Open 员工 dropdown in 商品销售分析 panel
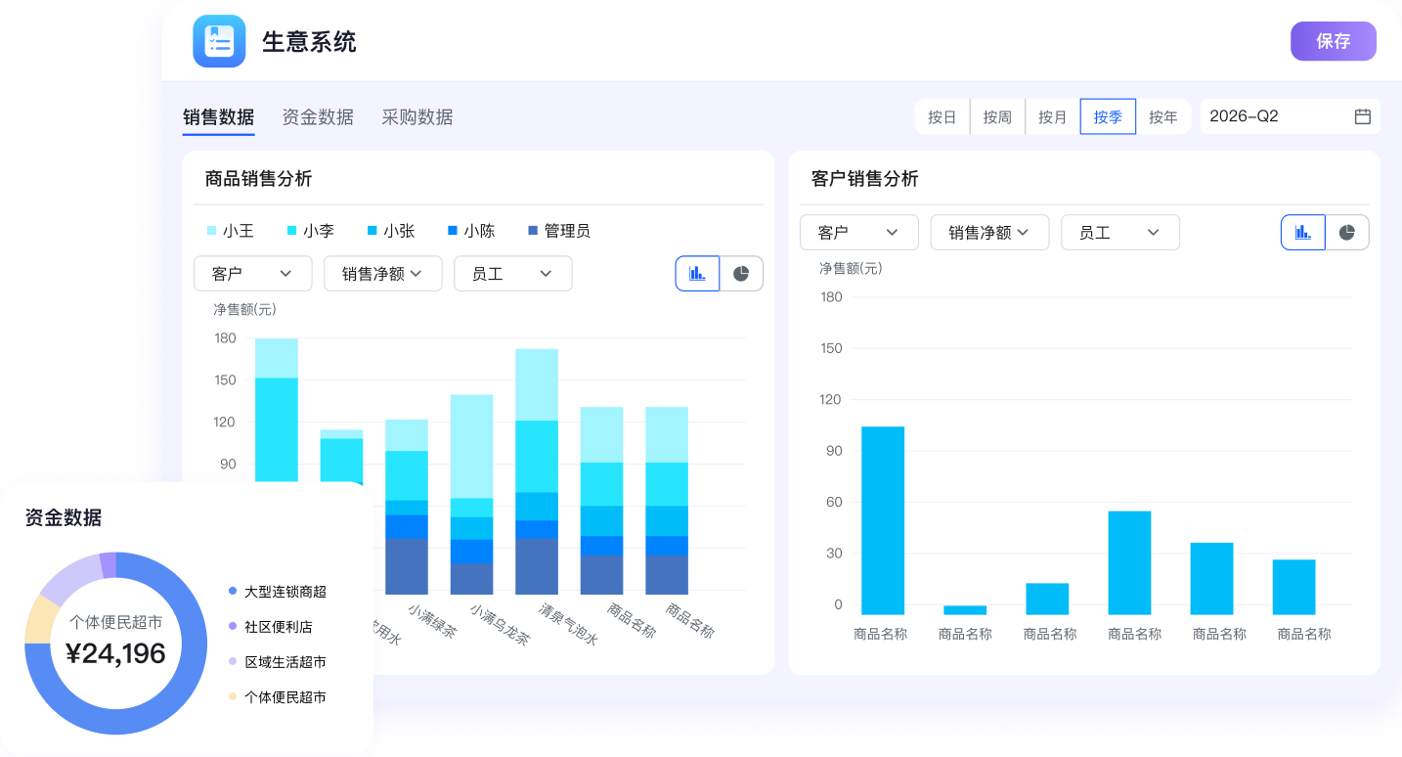The width and height of the screenshot is (1402, 757). pos(513,274)
